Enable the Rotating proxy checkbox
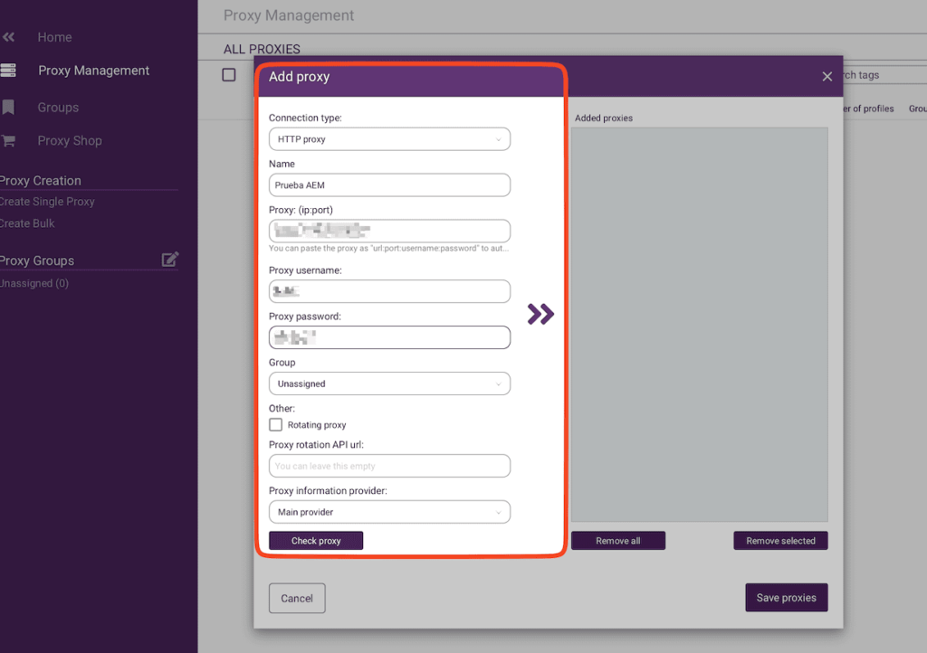 click(275, 425)
